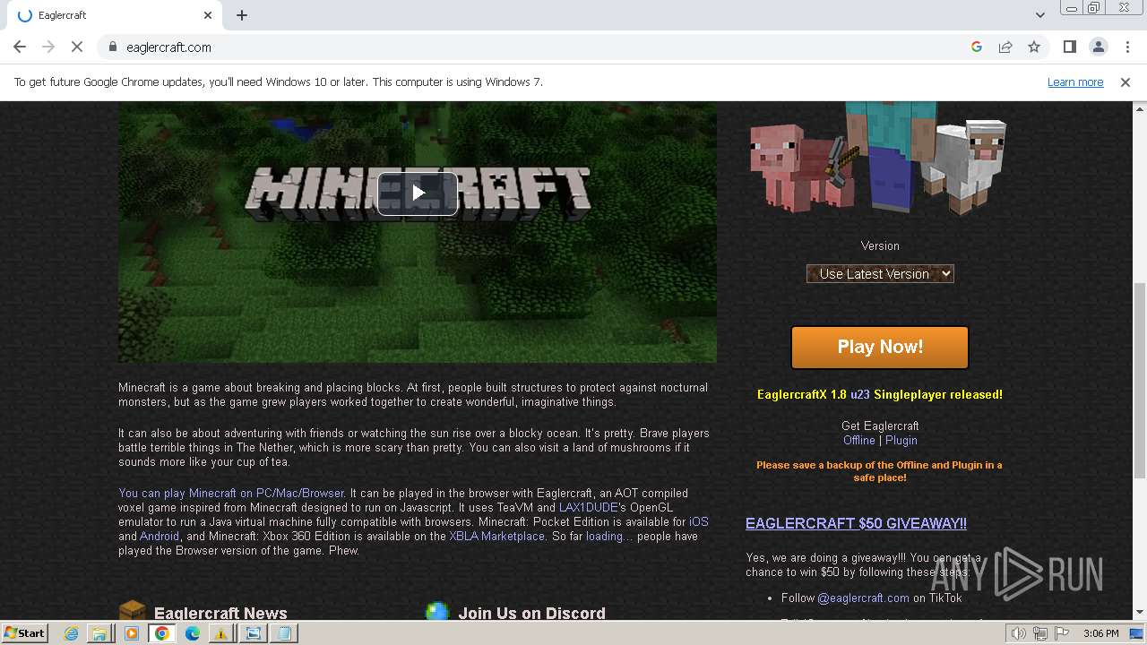This screenshot has height=645, width=1147.
Task: Open the media player taskbar icon
Action: point(132,633)
